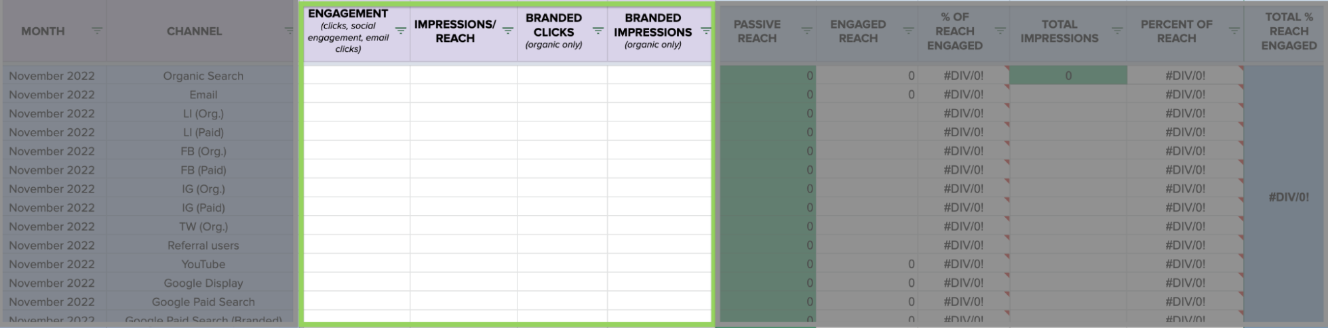This screenshot has width=1328, height=328.
Task: Open the MONTH column filter icon
Action: (97, 31)
